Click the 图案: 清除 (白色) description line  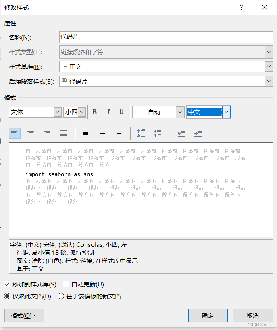[x=77, y=261]
